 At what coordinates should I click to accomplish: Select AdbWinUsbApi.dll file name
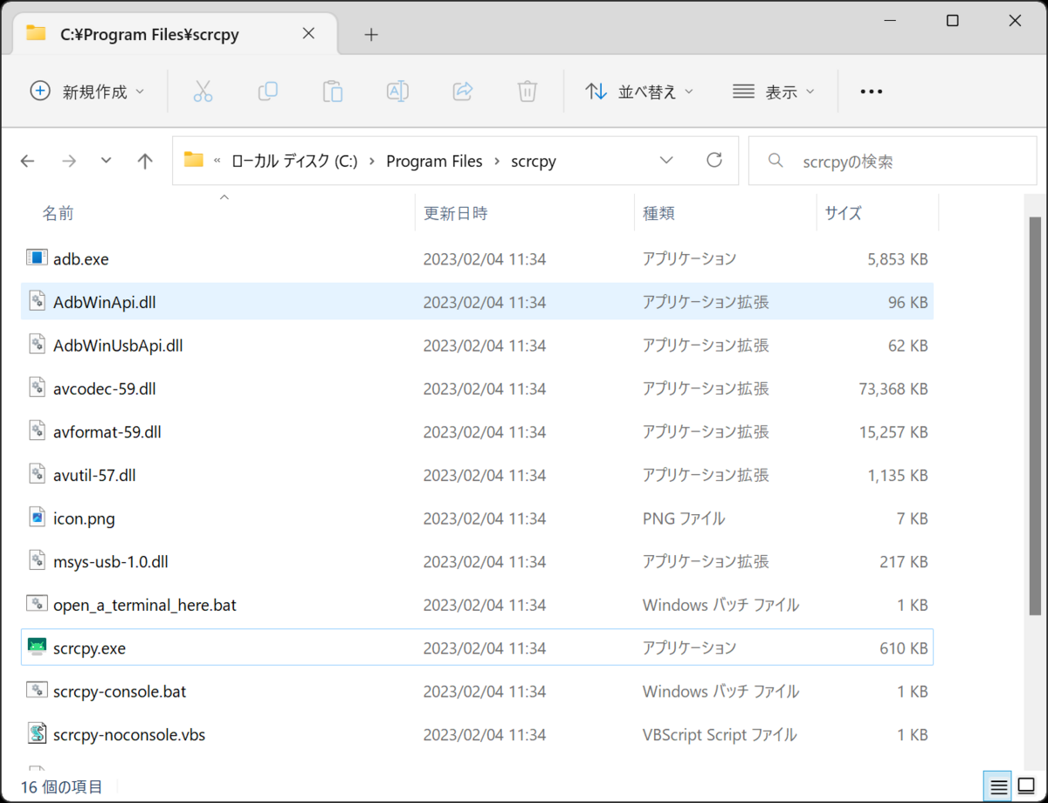[x=118, y=346]
